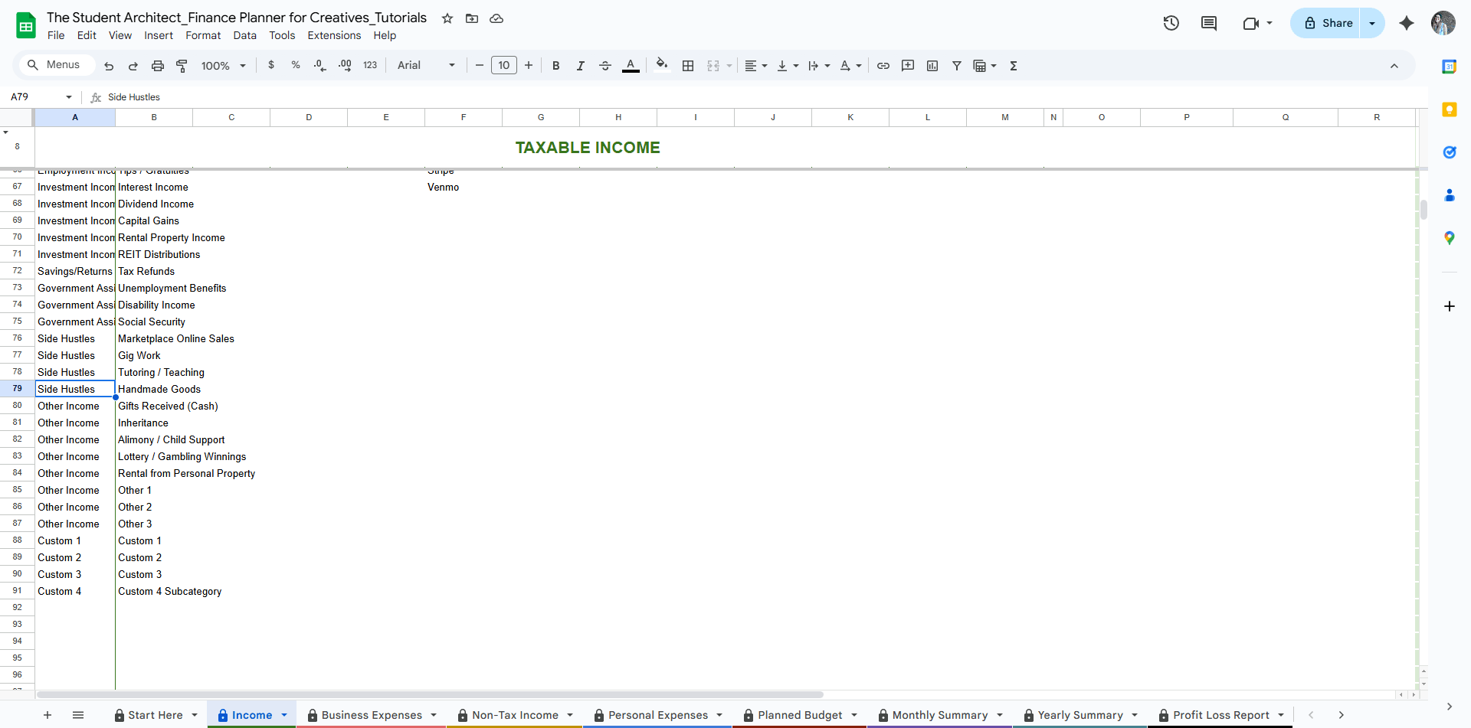1471x728 pixels.
Task: View cloud save status icon
Action: pos(496,18)
